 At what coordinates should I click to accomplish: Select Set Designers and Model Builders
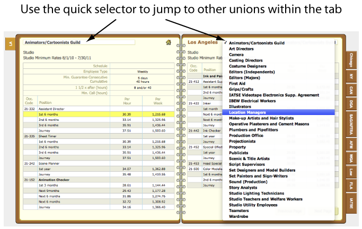pyautogui.click(x=262, y=170)
